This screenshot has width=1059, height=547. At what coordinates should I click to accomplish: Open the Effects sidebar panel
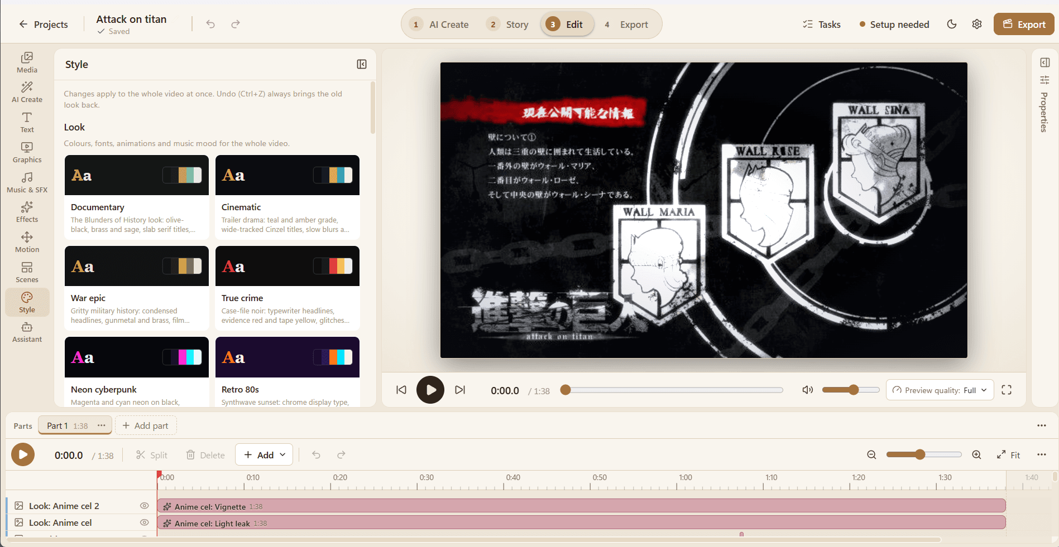click(x=27, y=212)
